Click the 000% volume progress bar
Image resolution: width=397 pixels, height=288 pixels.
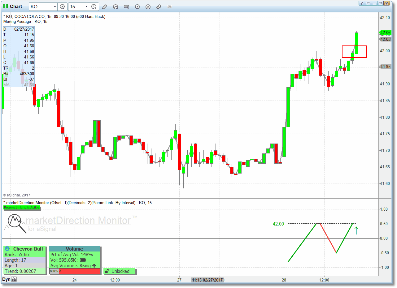tap(75, 271)
